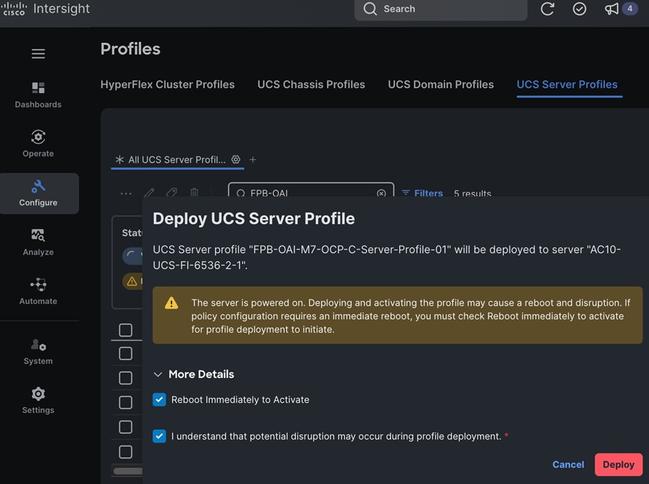Open the System section
Screen dimensions: 649x484
38,352
